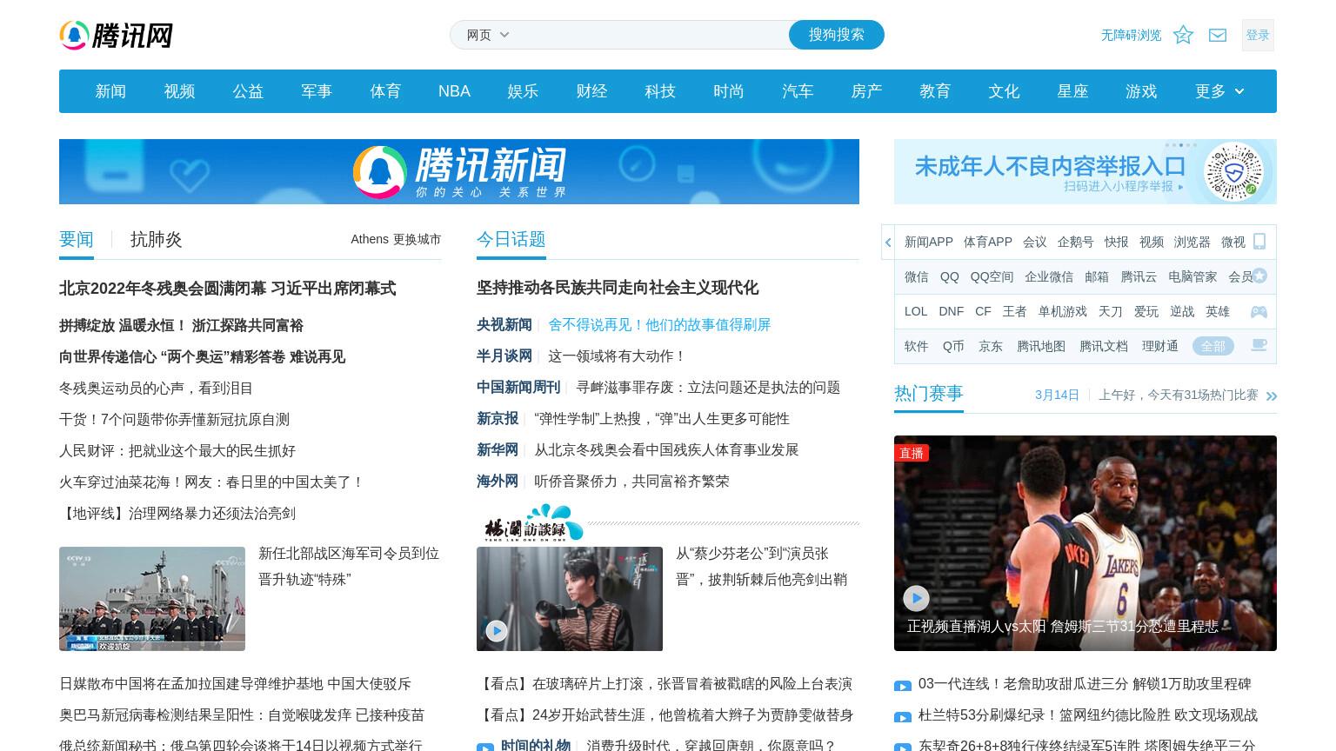Open the navy ship news thumbnail
The height and width of the screenshot is (751, 1336).
pyautogui.click(x=152, y=599)
